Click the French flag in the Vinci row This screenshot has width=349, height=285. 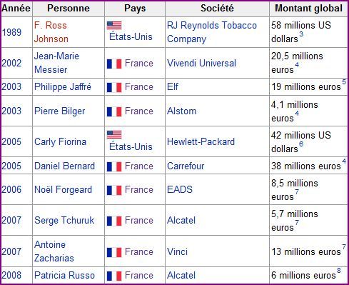(x=114, y=252)
